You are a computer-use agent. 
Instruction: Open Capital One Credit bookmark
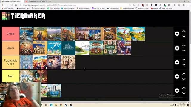(8, 8)
